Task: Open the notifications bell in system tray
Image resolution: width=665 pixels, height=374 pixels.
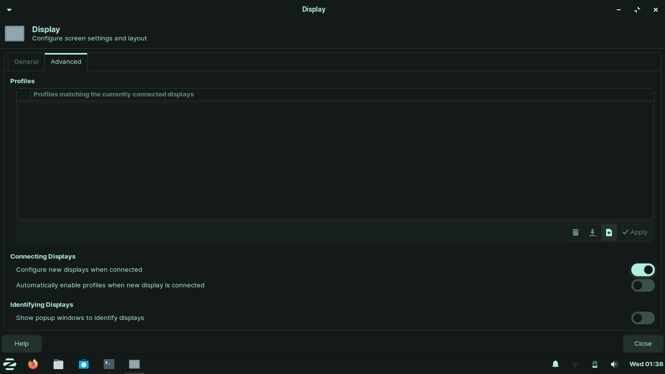Action: (555, 364)
